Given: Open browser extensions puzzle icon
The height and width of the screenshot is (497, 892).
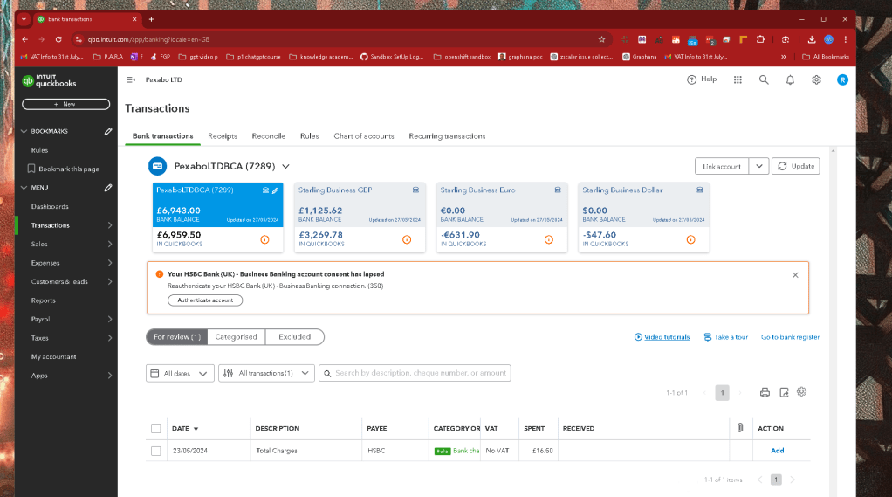Looking at the screenshot, I should pyautogui.click(x=760, y=39).
